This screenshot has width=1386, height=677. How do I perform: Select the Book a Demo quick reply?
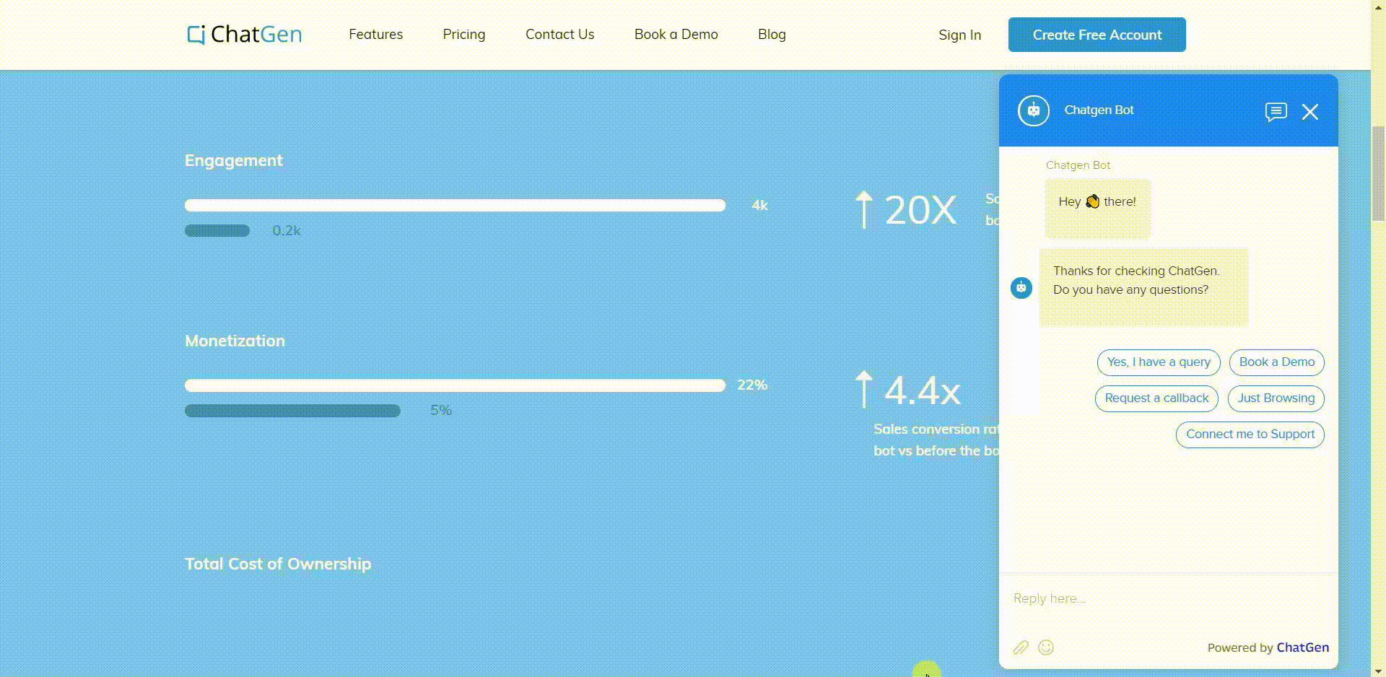(x=1276, y=362)
